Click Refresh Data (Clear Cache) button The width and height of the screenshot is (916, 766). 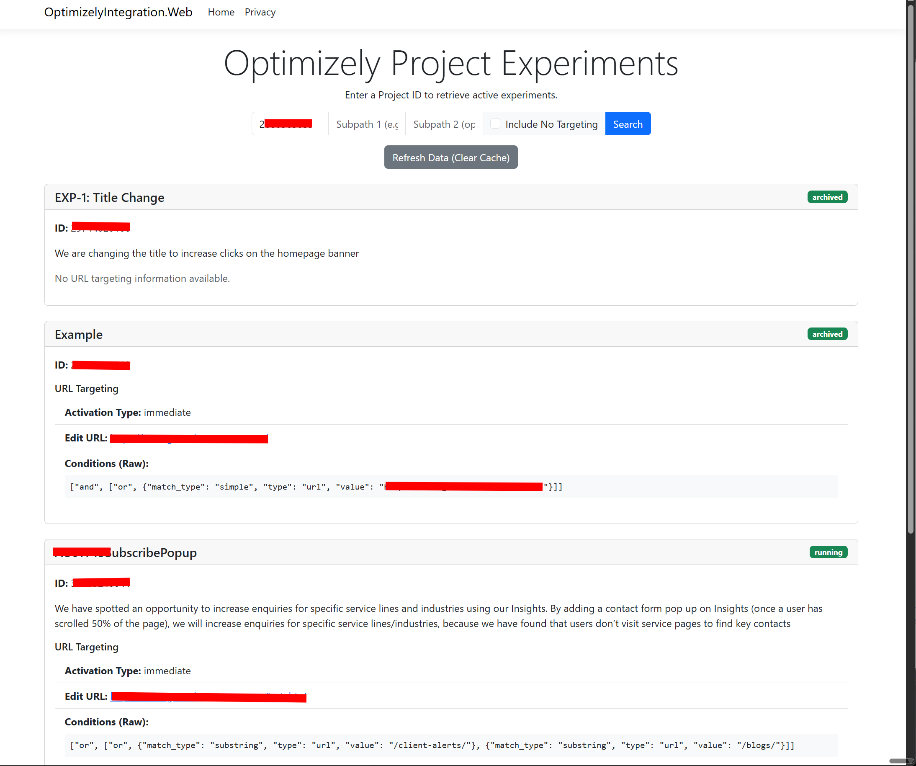click(x=450, y=157)
